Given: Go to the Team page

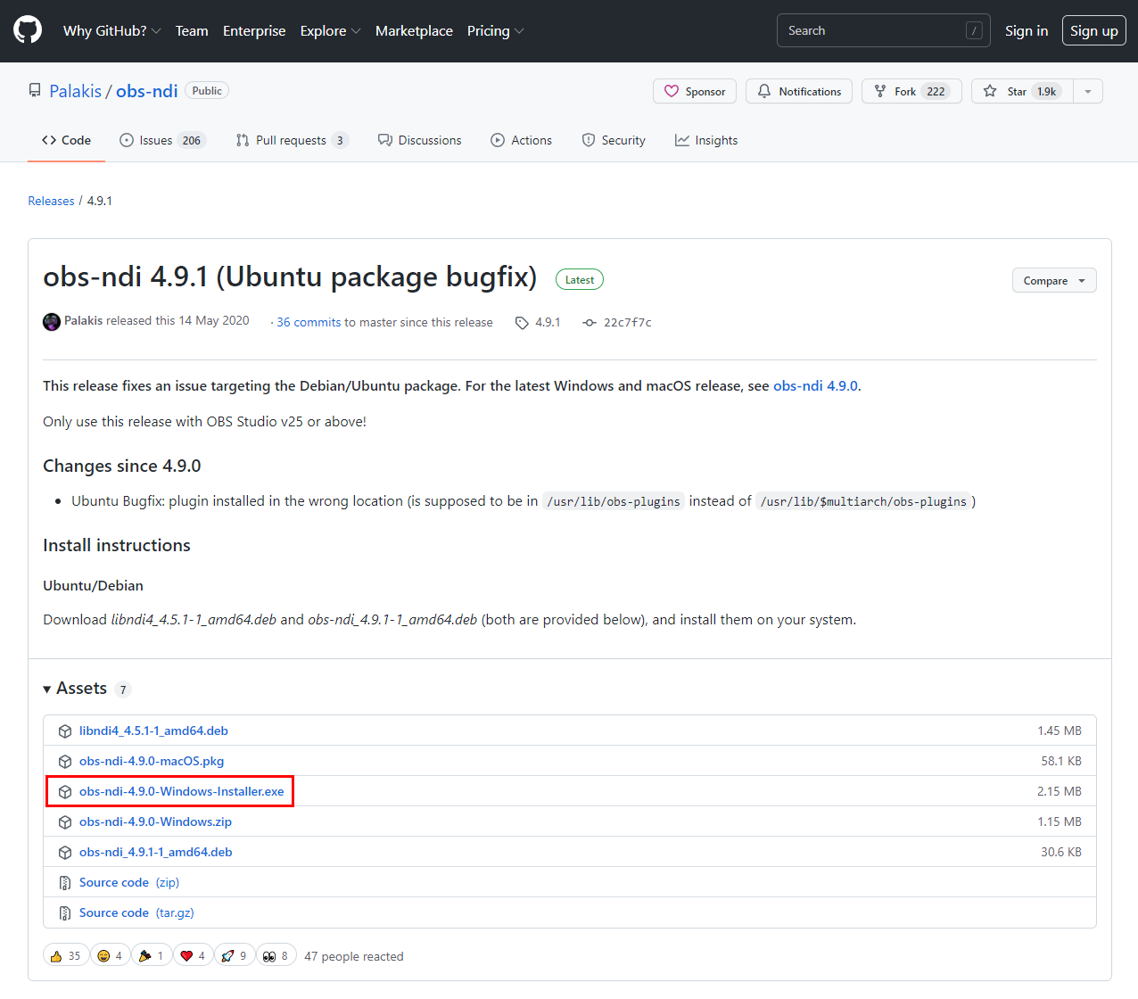Looking at the screenshot, I should click(192, 30).
